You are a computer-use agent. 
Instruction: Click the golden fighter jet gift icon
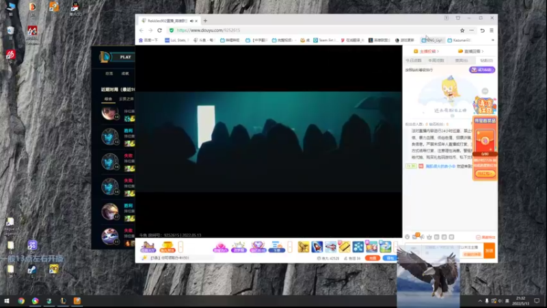[304, 247]
